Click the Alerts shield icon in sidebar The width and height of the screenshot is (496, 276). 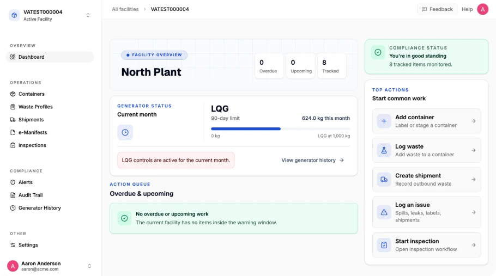[x=13, y=182]
